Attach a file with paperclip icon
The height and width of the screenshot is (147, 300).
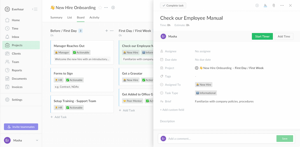pyautogui.click(x=274, y=6)
